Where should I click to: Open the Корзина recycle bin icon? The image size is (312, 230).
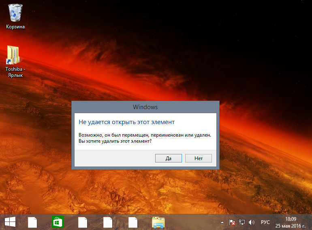click(15, 16)
